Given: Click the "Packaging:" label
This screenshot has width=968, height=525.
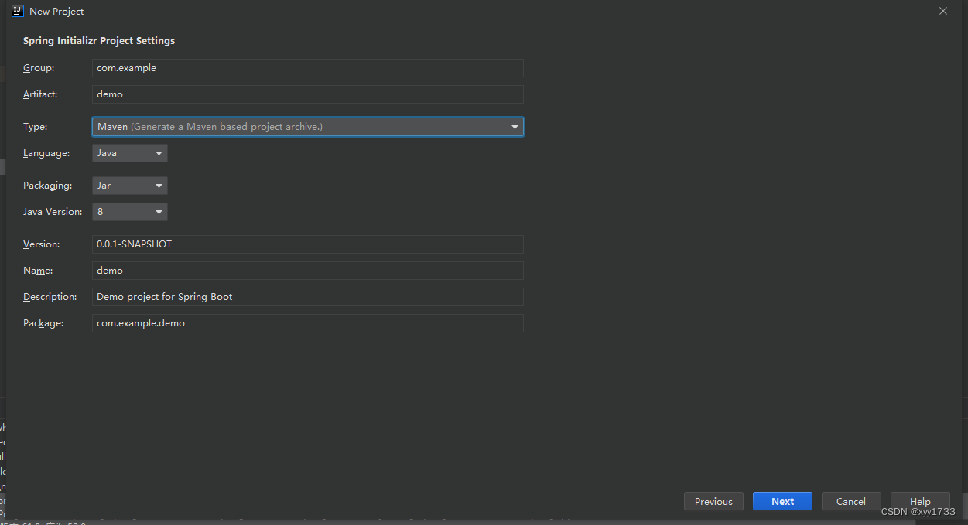Looking at the screenshot, I should (47, 186).
